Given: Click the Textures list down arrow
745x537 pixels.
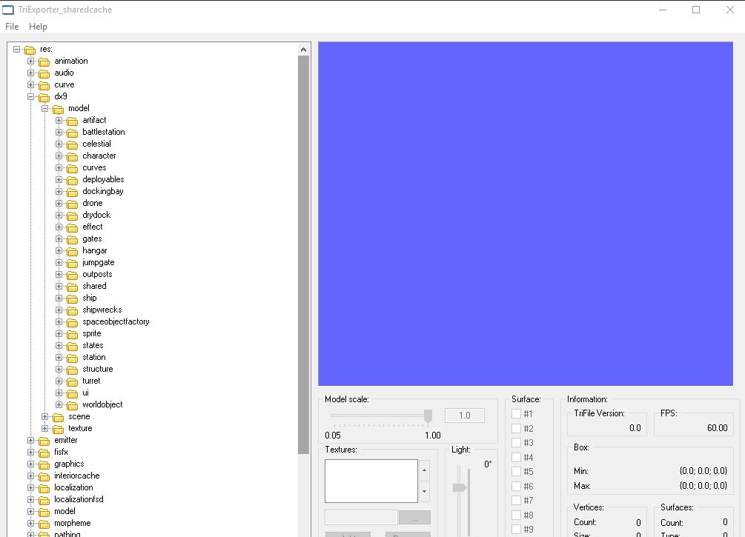Looking at the screenshot, I should point(424,491).
